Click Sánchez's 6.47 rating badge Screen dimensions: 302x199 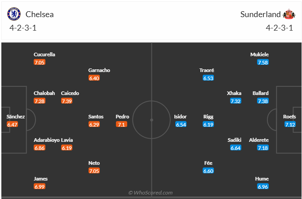[x=12, y=124]
